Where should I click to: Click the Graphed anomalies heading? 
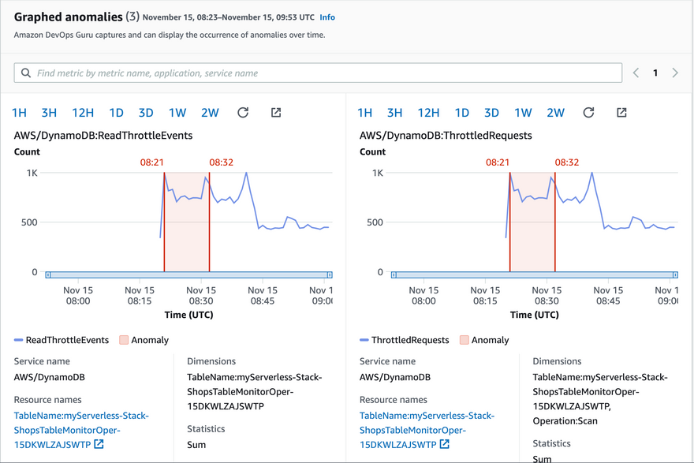(x=68, y=17)
